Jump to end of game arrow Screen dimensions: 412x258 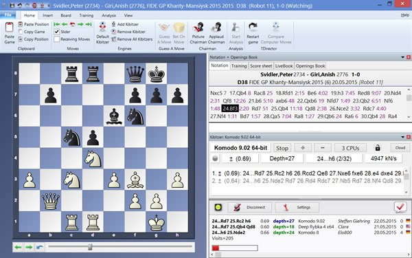[x=89, y=24]
